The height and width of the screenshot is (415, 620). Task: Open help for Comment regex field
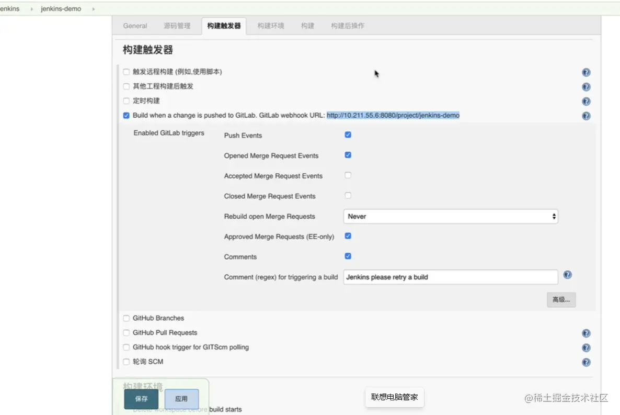567,275
